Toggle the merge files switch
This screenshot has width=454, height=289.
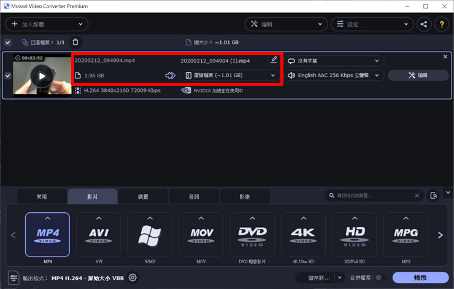(x=381, y=278)
